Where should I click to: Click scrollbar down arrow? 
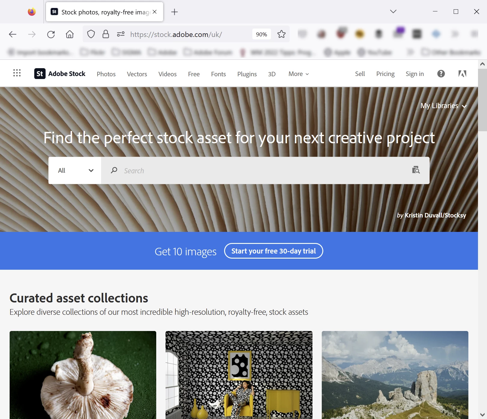(482, 414)
